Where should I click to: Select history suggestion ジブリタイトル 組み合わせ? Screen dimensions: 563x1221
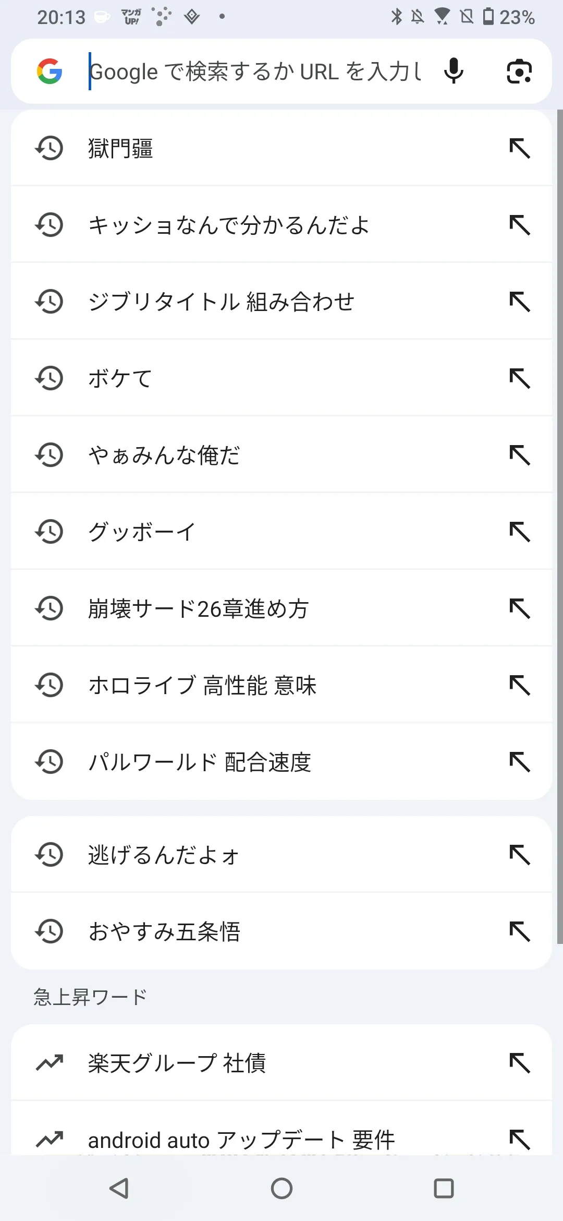coord(221,302)
